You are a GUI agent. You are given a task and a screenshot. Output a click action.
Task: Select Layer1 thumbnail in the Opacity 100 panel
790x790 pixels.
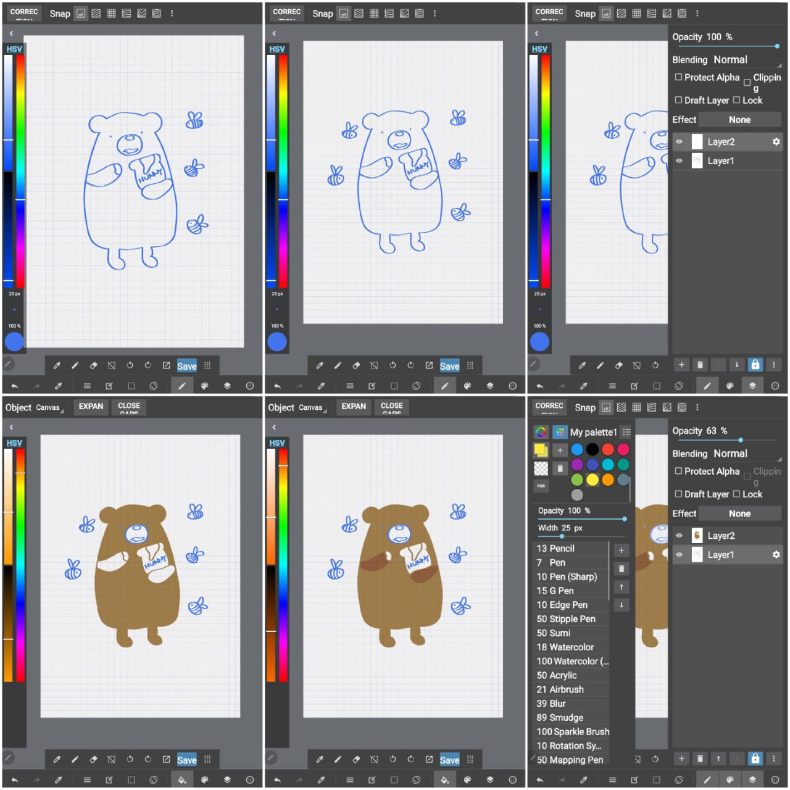pos(697,161)
